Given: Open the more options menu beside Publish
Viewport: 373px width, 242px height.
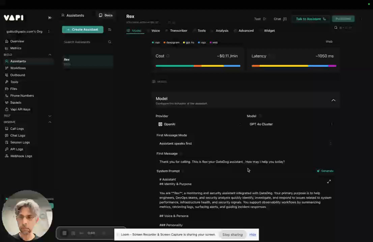Looking at the screenshot, I should 361,19.
